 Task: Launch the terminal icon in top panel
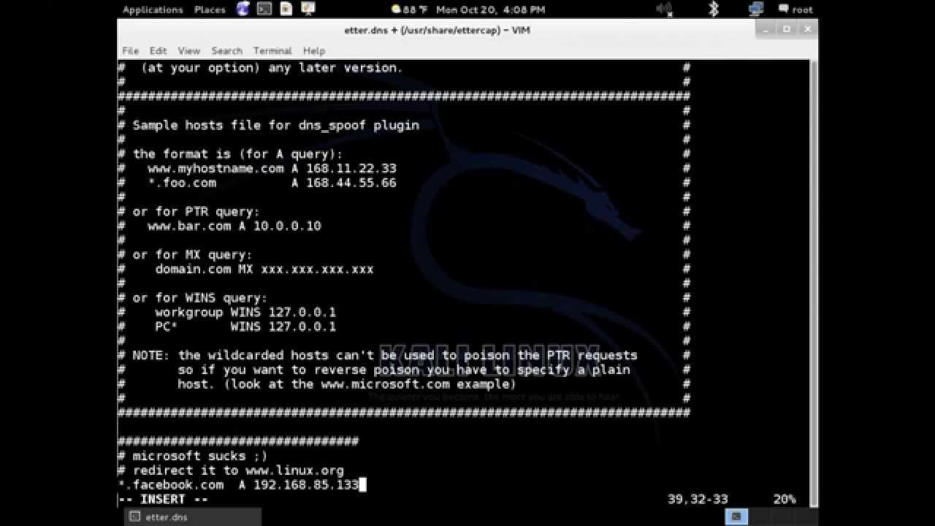264,9
